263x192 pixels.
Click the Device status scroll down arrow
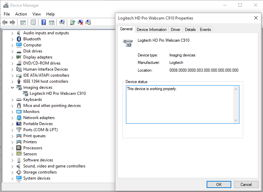point(236,120)
